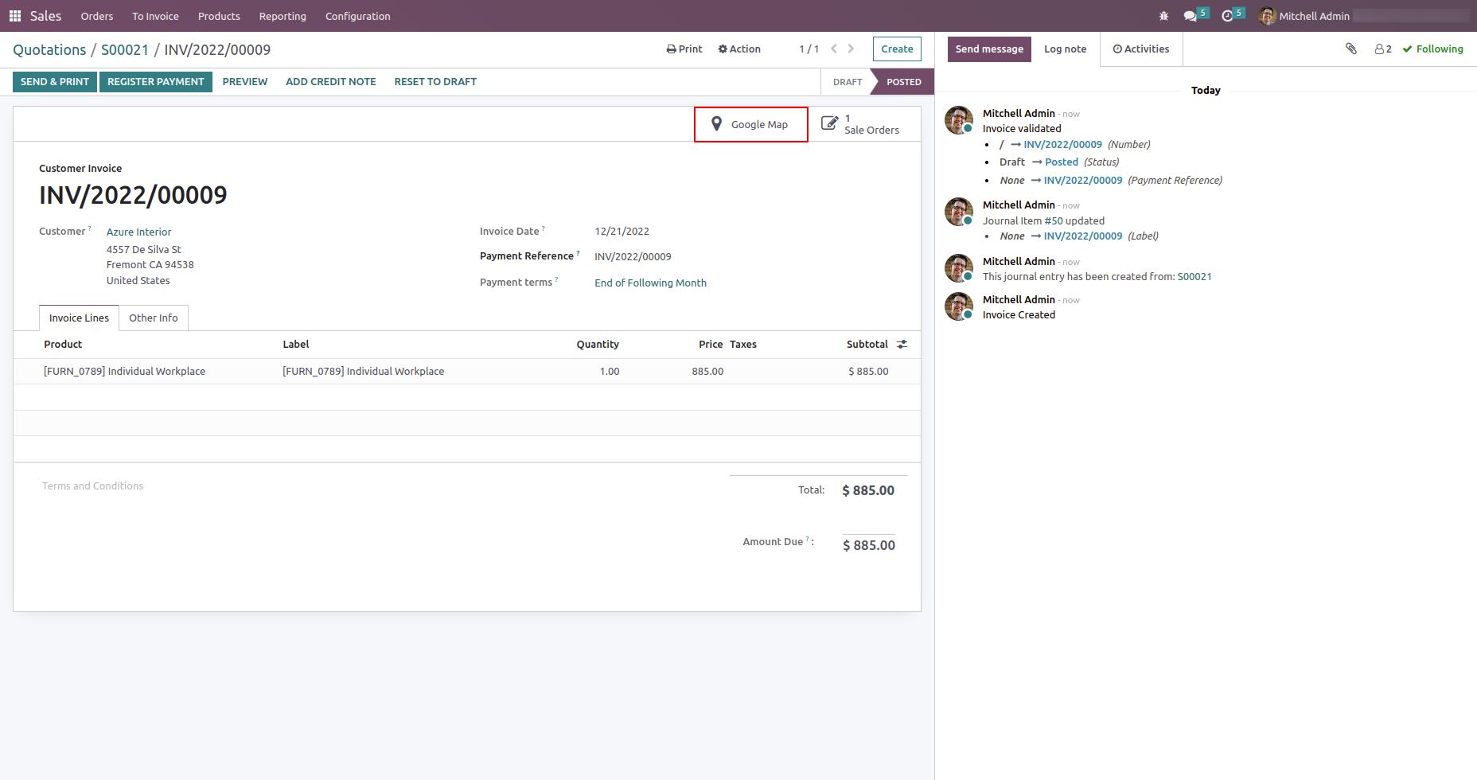The image size is (1477, 780).
Task: Open the Activities scheduler
Action: click(1141, 49)
